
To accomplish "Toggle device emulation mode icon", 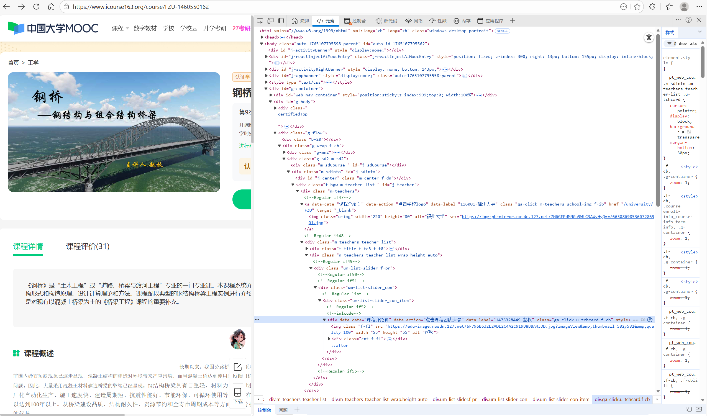I will coord(270,21).
